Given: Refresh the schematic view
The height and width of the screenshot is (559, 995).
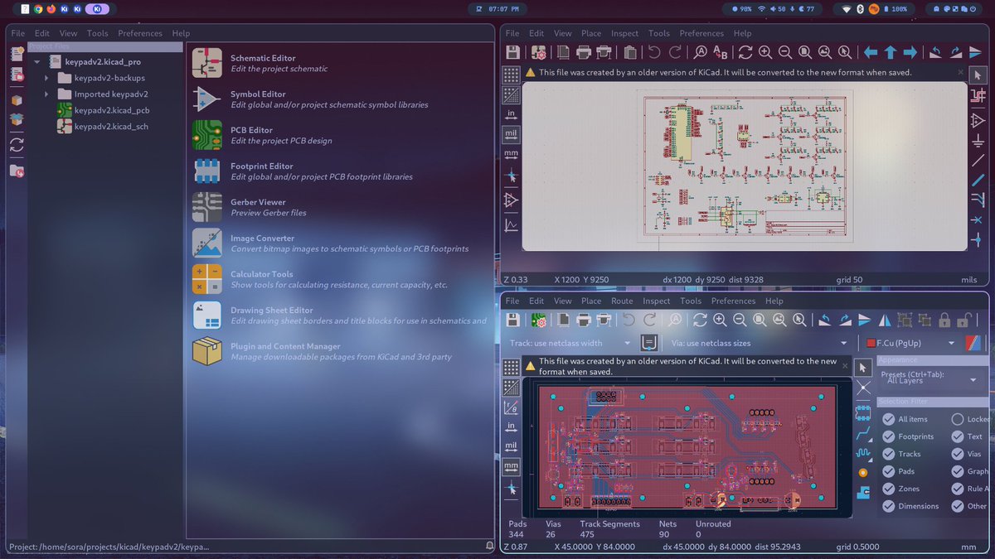Looking at the screenshot, I should 745,52.
